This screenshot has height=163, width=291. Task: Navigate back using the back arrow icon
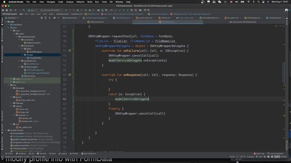(x=16, y=10)
